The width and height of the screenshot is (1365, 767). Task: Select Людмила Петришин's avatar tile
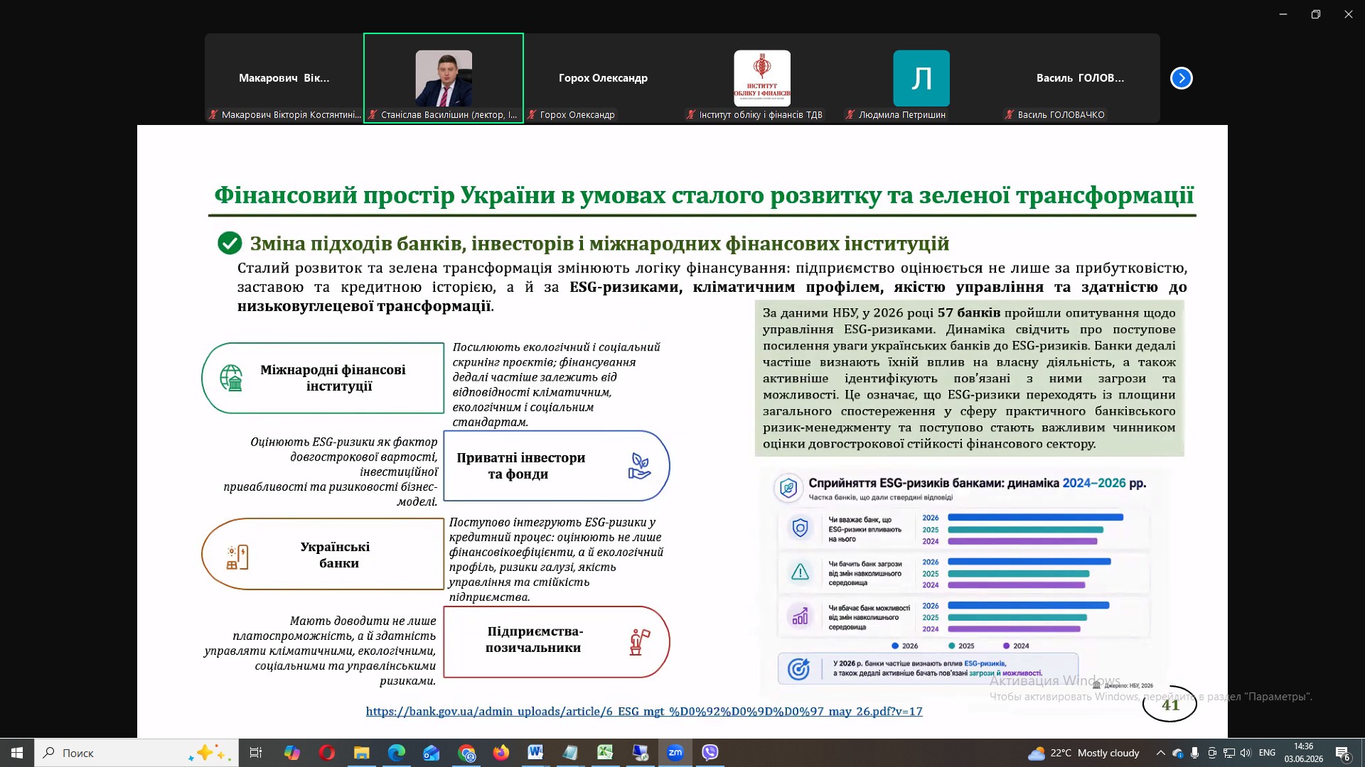coord(921,78)
